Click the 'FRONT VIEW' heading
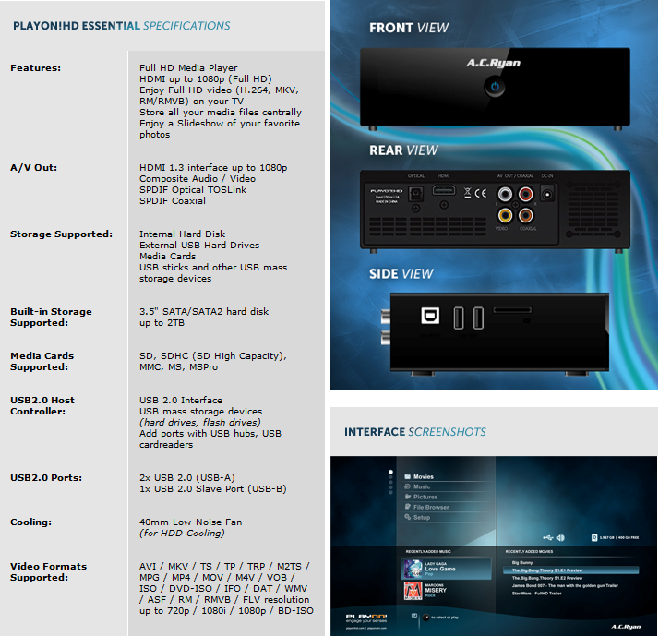The width and height of the screenshot is (659, 636). tap(409, 28)
